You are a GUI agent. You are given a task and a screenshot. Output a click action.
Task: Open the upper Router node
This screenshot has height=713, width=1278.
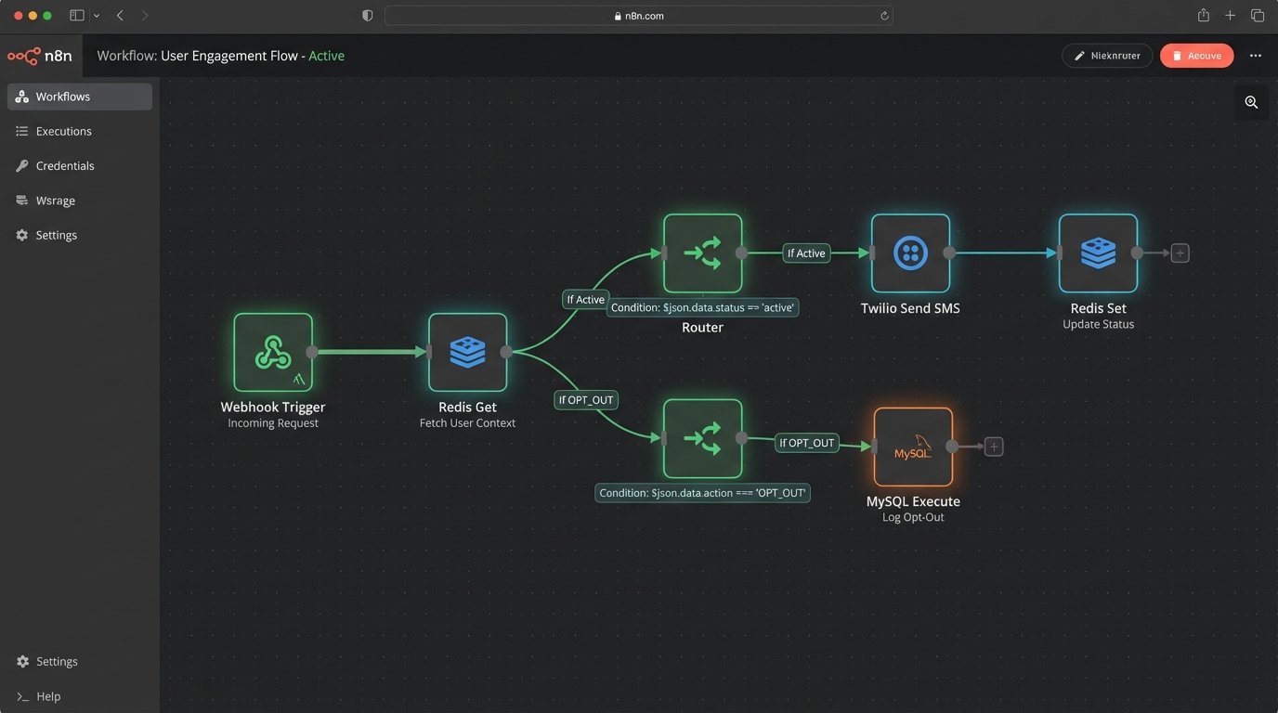[702, 253]
